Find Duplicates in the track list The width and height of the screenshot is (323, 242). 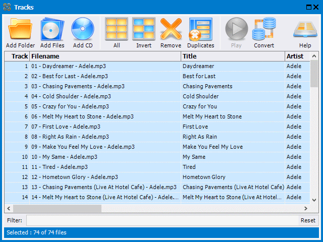[201, 33]
